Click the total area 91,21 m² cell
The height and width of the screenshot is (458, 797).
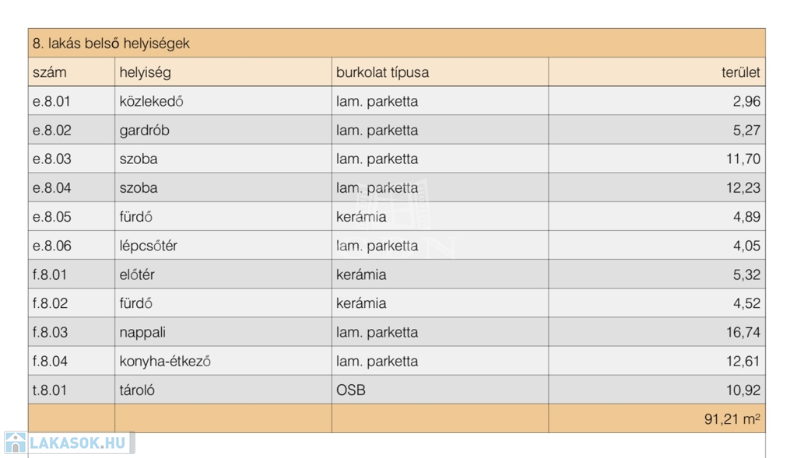point(732,419)
